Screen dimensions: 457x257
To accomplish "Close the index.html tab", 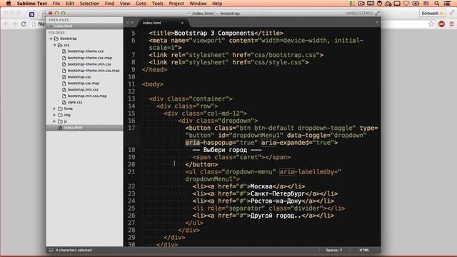I will pos(182,23).
